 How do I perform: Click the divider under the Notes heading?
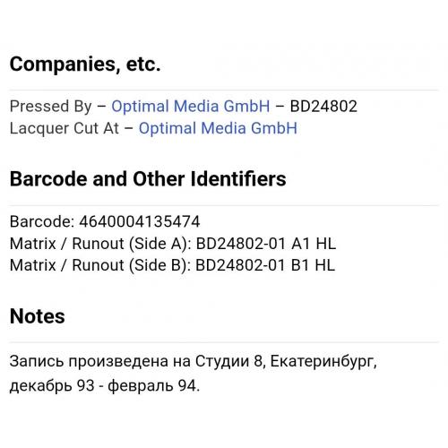click(x=224, y=342)
